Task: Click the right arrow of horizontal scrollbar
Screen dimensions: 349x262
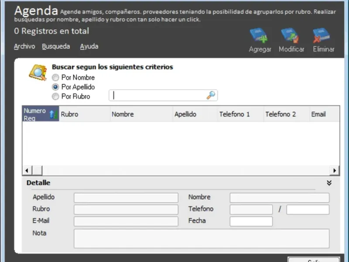Action: (x=335, y=171)
